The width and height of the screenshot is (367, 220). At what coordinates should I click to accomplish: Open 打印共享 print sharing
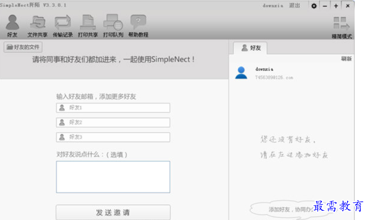[x=88, y=26]
